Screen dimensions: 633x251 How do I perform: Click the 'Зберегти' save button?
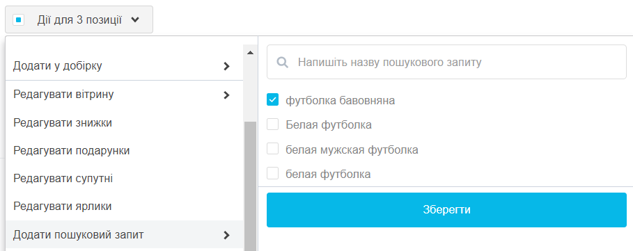[x=446, y=210]
